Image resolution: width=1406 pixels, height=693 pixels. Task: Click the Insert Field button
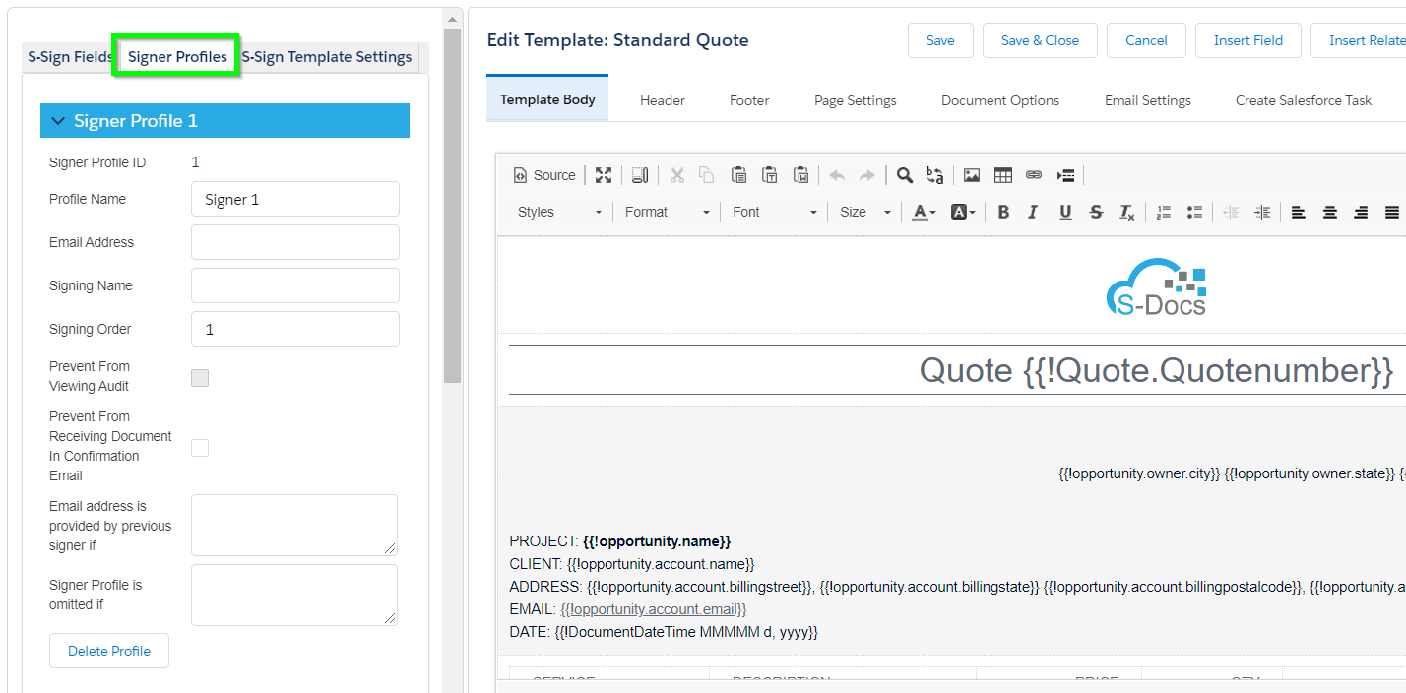pyautogui.click(x=1248, y=40)
